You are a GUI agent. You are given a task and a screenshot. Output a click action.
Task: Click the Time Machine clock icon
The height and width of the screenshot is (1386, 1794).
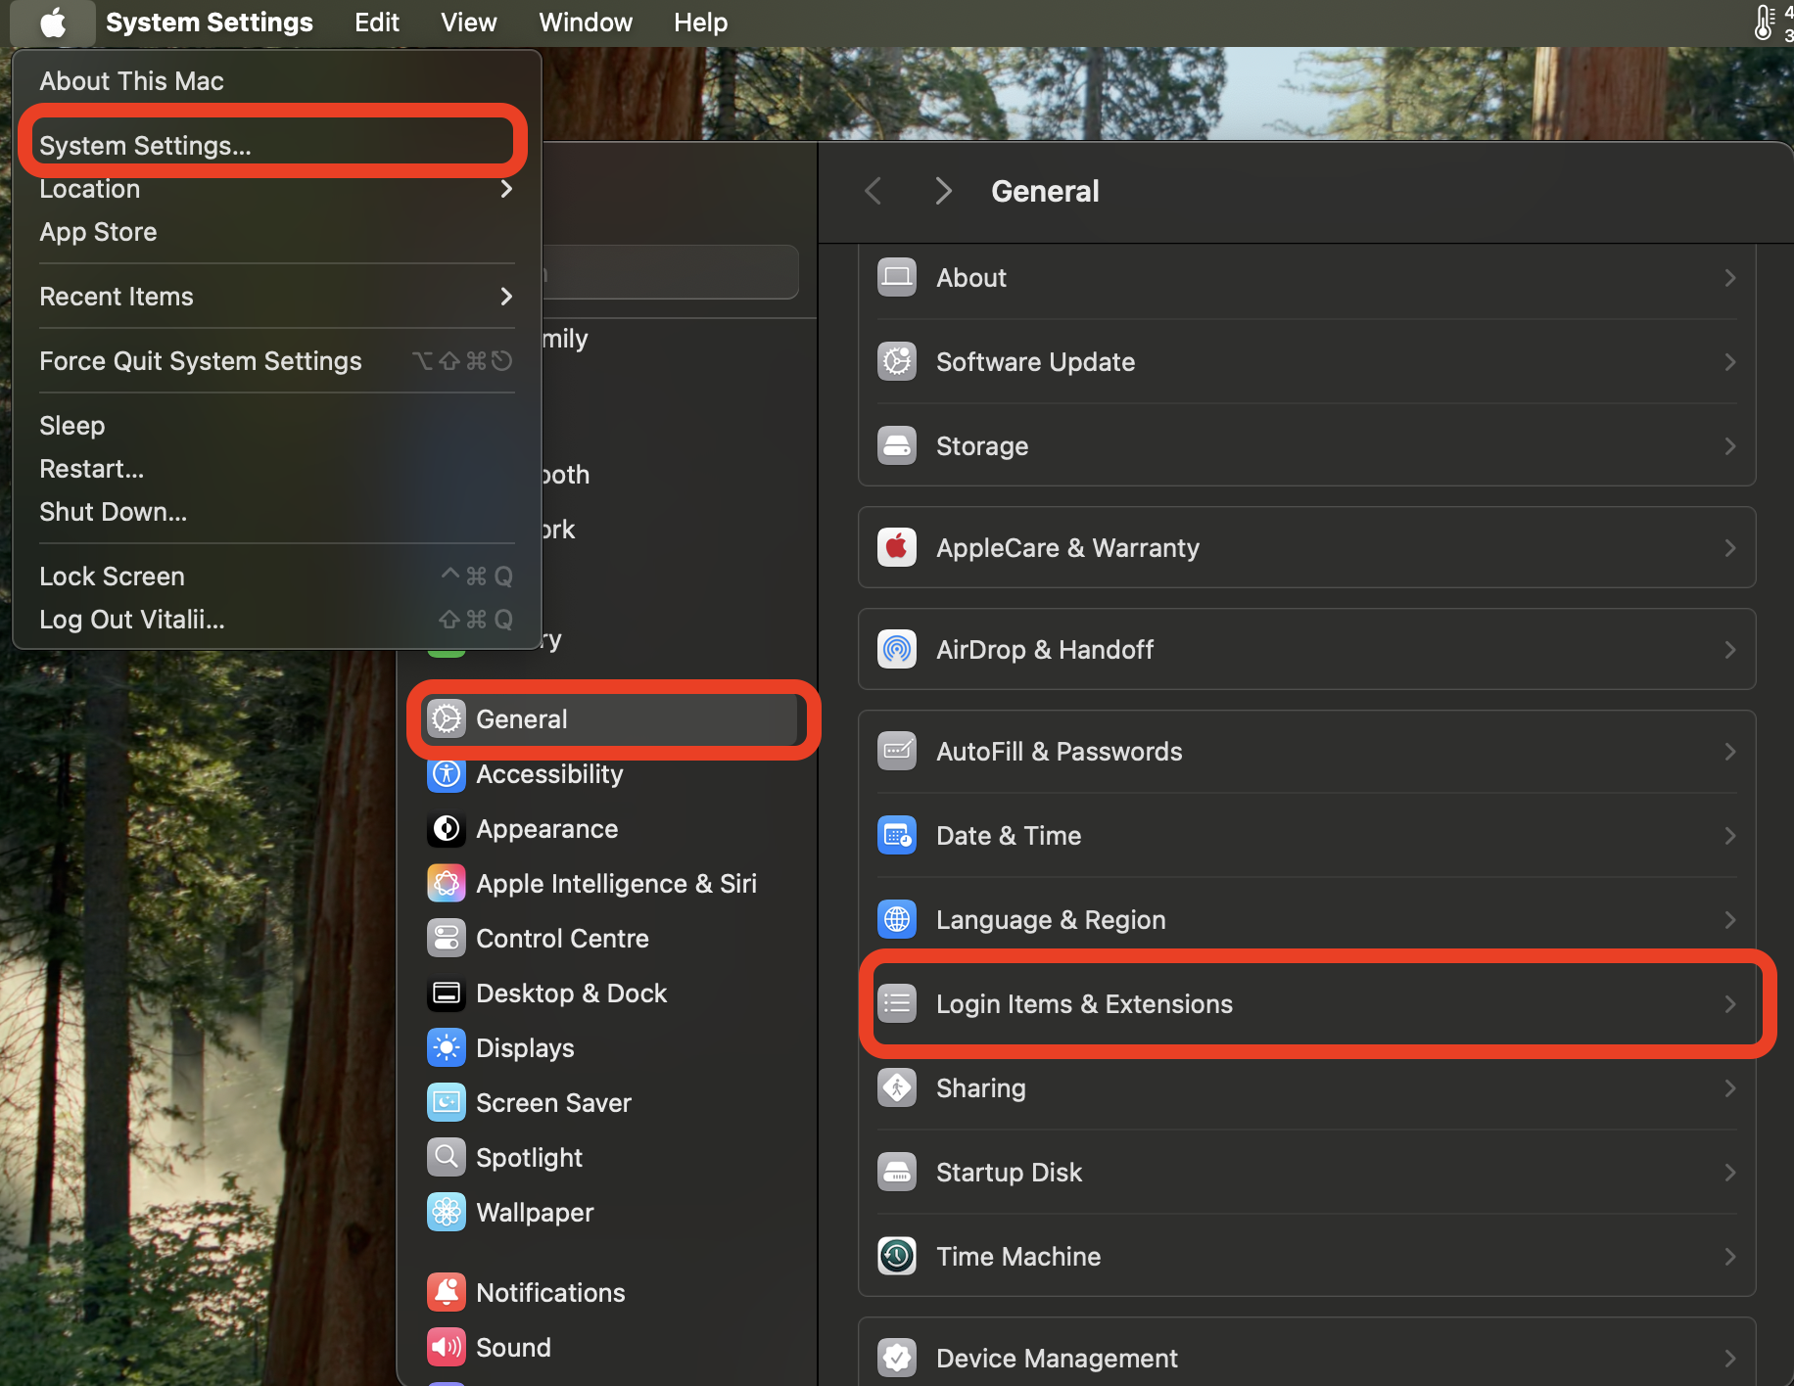click(x=897, y=1256)
